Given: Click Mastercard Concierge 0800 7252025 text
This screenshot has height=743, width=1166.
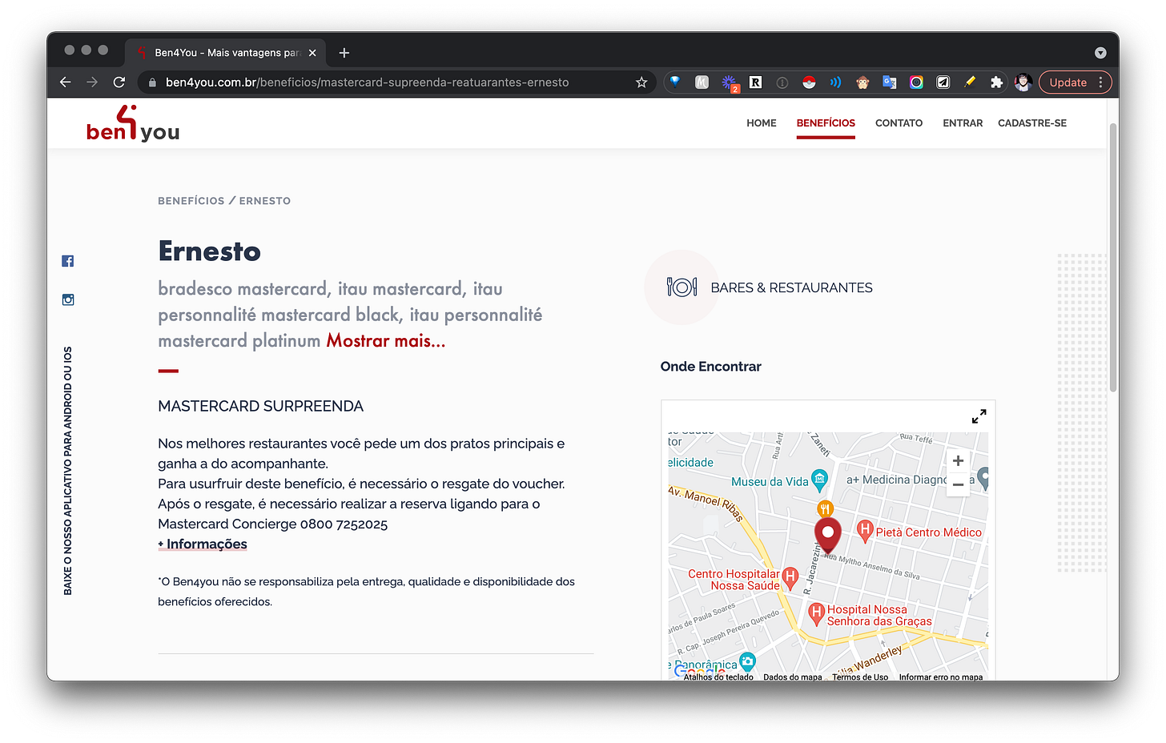Looking at the screenshot, I should (272, 524).
